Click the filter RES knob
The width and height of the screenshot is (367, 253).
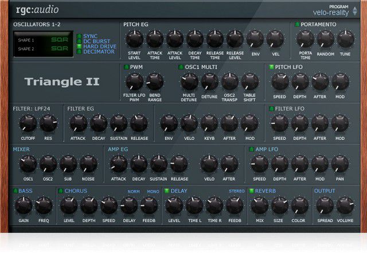click(48, 123)
